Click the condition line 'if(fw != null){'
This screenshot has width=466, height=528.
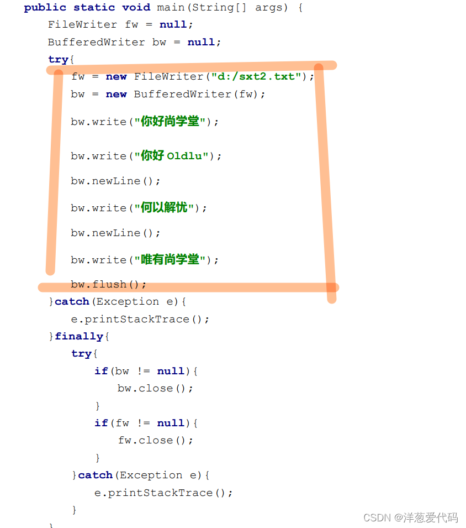coord(146,423)
